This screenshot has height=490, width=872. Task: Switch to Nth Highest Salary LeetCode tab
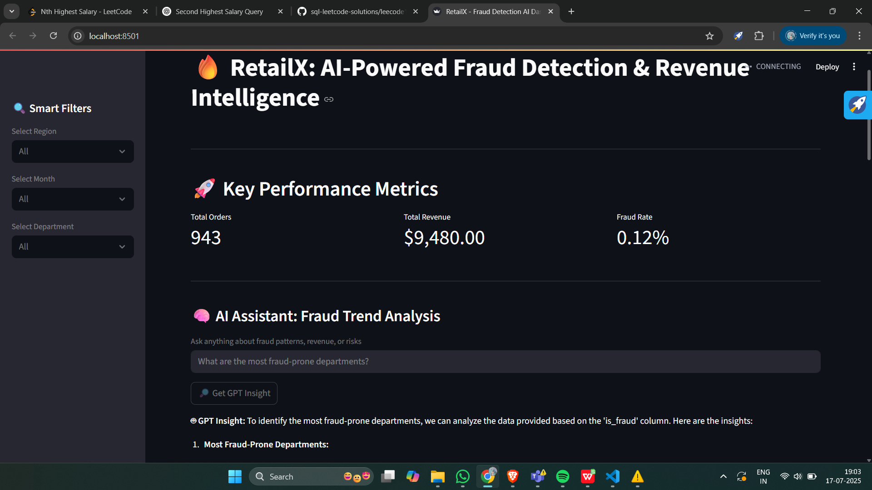tap(86, 12)
